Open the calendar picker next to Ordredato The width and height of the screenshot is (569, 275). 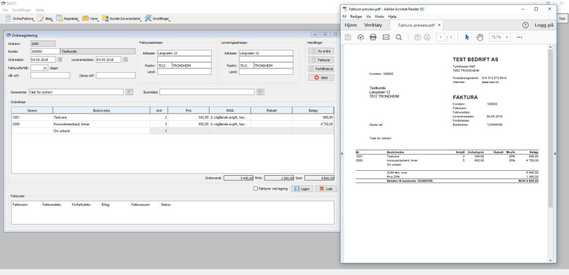[x=60, y=59]
